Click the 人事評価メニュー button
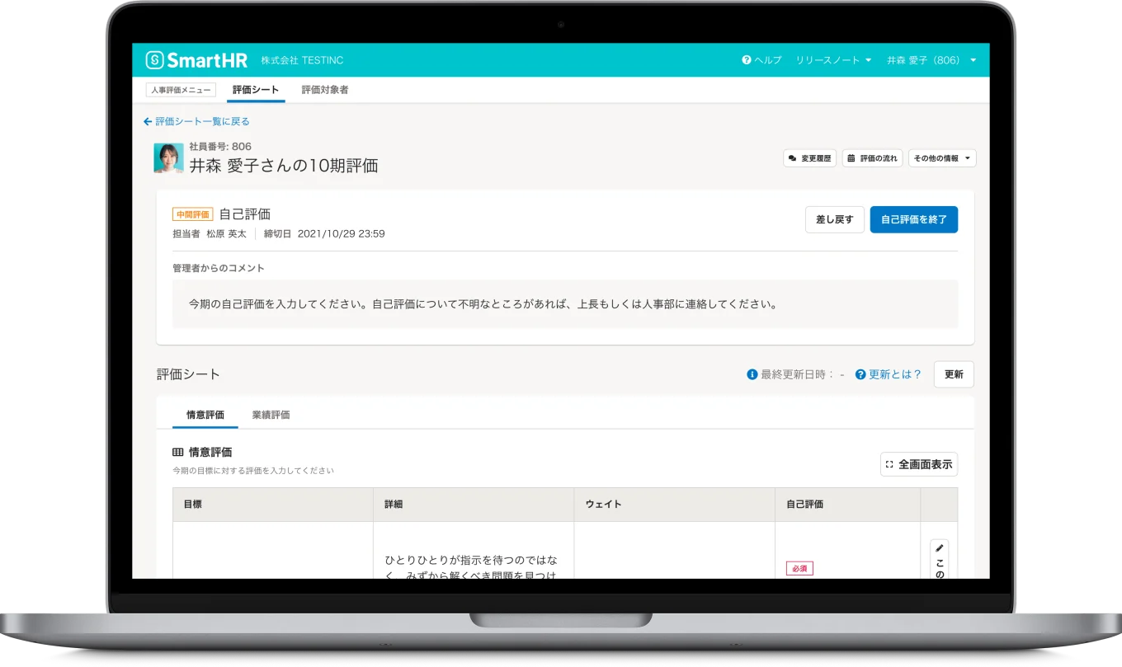The width and height of the screenshot is (1122, 667). point(181,90)
